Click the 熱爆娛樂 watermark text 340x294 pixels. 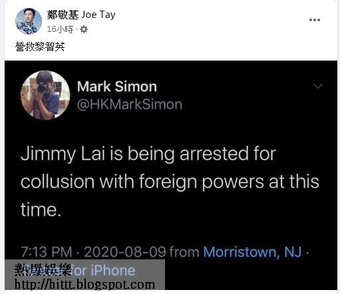(43, 270)
